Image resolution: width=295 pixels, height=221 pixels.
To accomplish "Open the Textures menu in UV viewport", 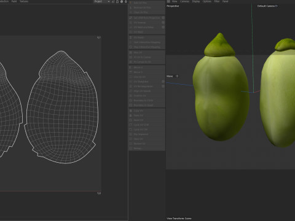I will click(24, 1).
